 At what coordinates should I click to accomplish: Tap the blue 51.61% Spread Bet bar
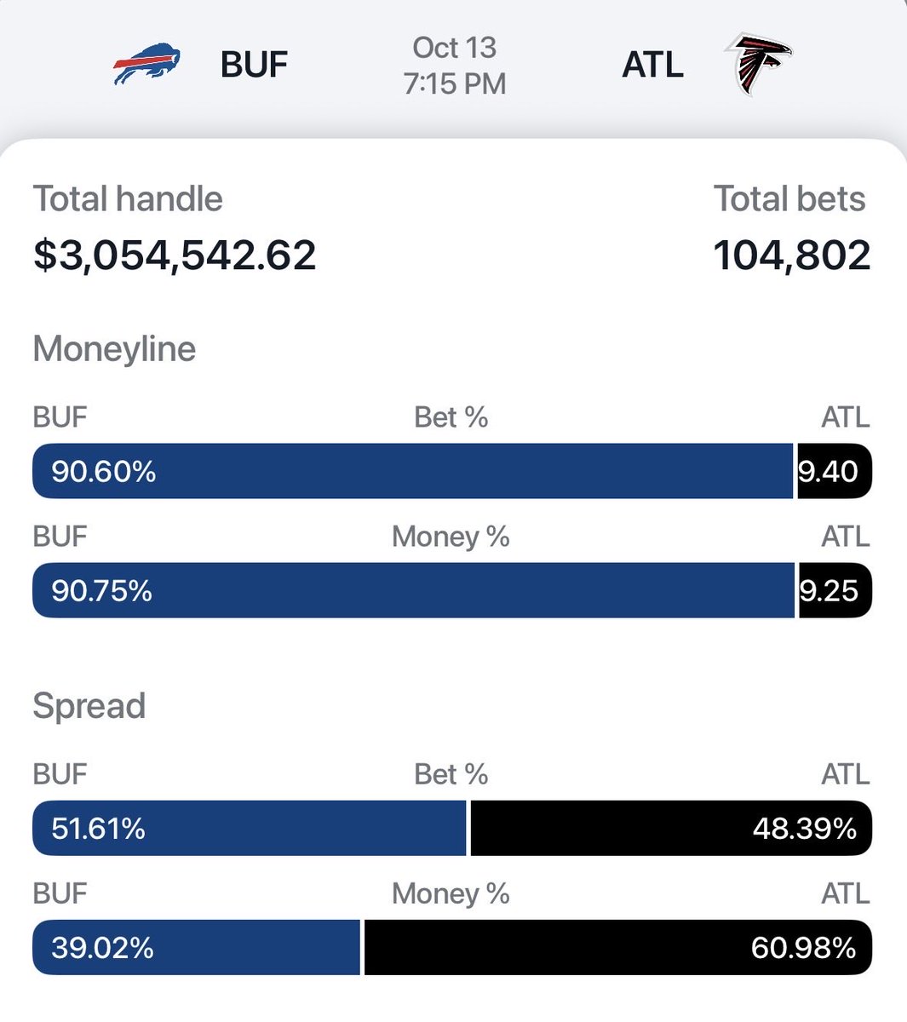[x=250, y=828]
